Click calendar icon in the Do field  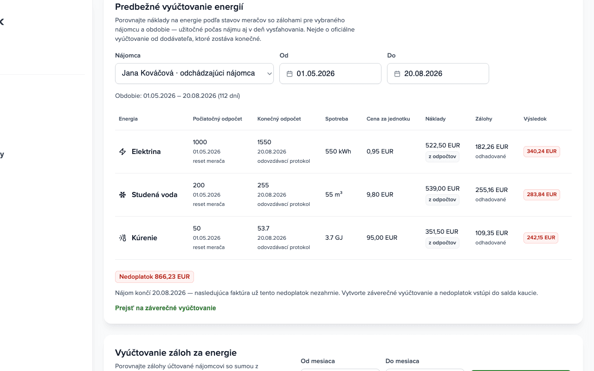(x=397, y=74)
